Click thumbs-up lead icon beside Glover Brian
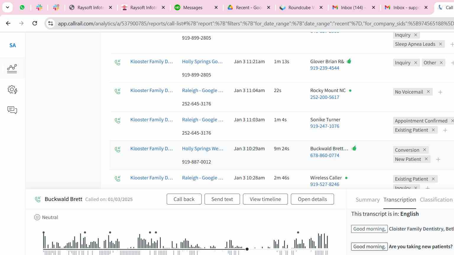This screenshot has height=255, width=454. click(x=349, y=61)
